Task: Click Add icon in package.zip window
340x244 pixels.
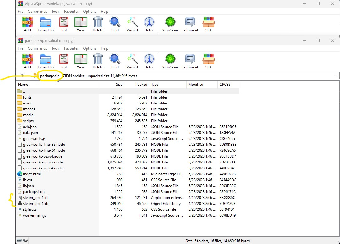Action: 27,61
